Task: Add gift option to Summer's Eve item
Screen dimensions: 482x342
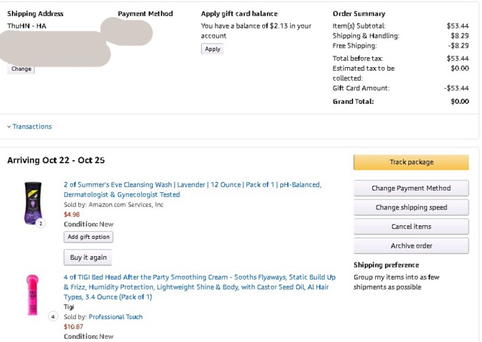Action: coord(89,237)
